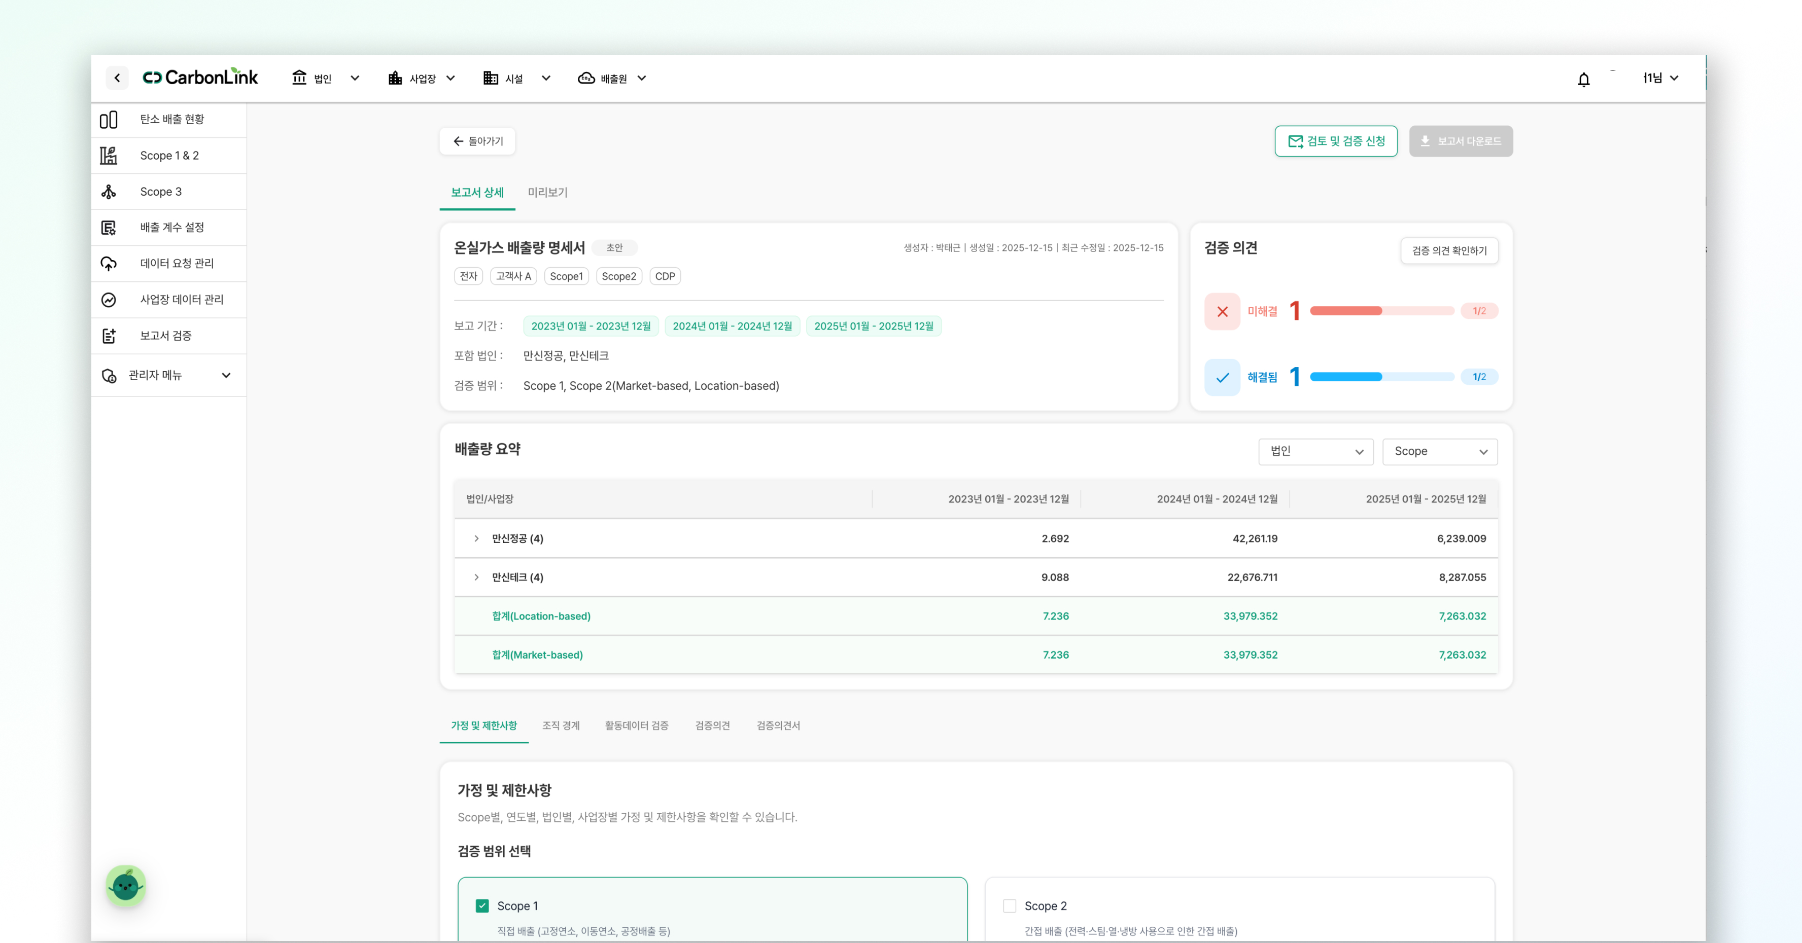Click the blue 1/2 badge for 해결됨
Screen dimensions: 1802x943
click(1479, 377)
